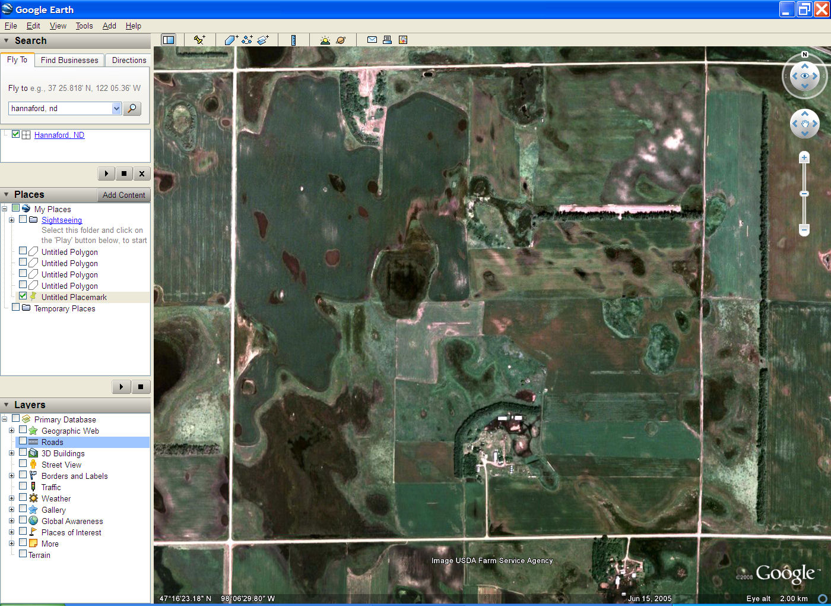Viewport: 831px width, 606px height.
Task: Check the Temporary Places checkbox
Action: 15,307
